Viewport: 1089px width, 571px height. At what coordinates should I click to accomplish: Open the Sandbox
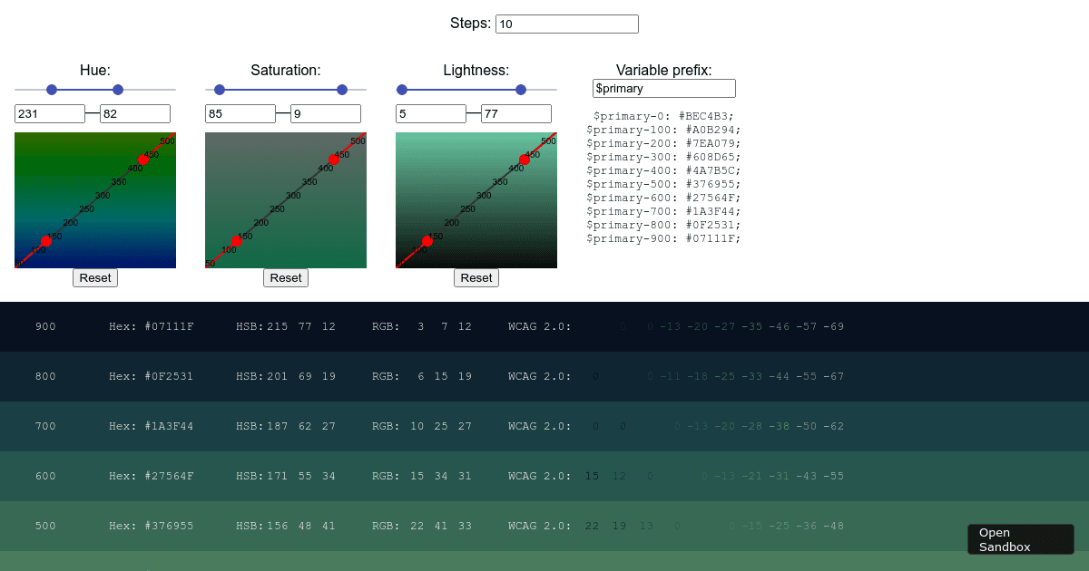(x=1020, y=539)
